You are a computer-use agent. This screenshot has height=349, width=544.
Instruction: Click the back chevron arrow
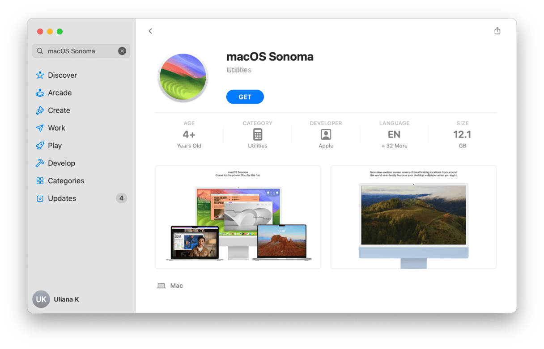[150, 31]
